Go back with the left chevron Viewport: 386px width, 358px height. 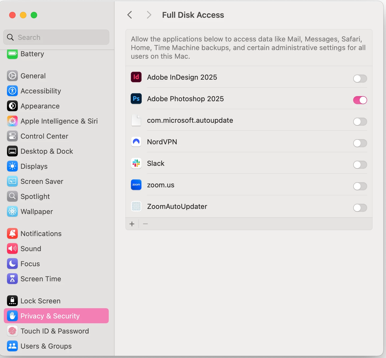tap(130, 15)
